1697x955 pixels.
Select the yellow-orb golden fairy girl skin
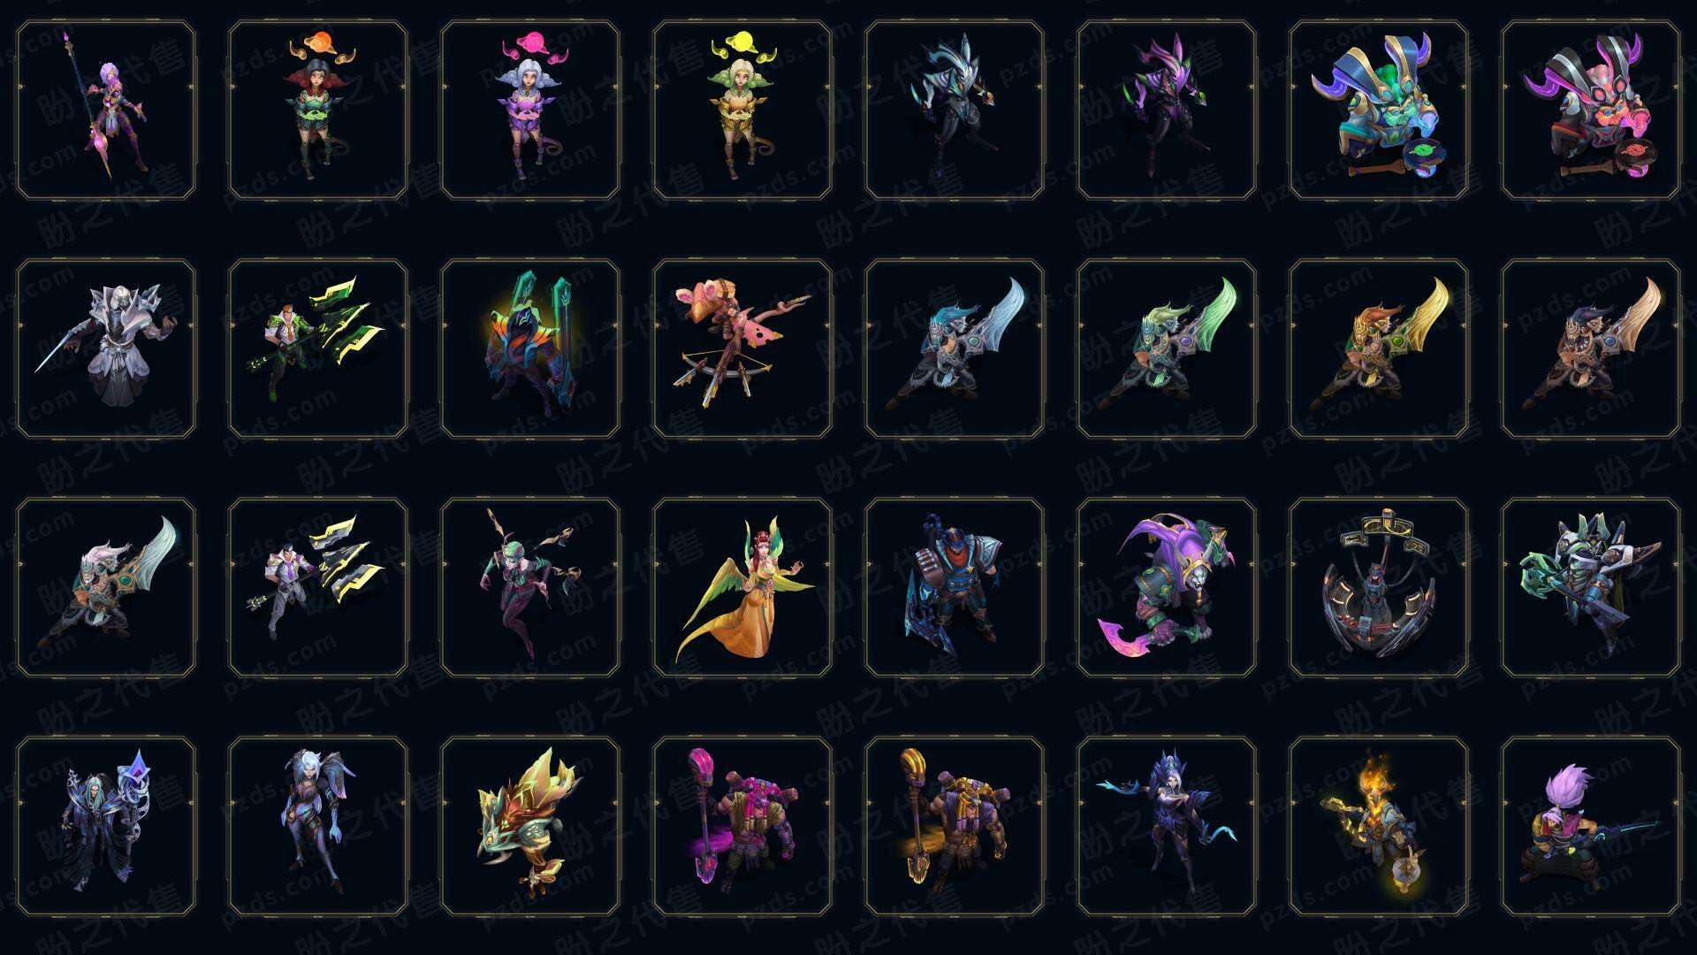742,111
